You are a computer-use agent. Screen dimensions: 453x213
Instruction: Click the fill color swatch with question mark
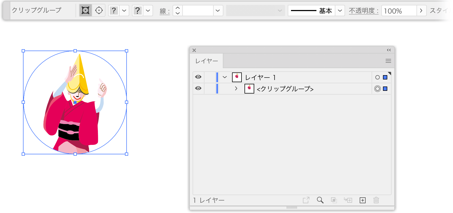[x=114, y=11]
